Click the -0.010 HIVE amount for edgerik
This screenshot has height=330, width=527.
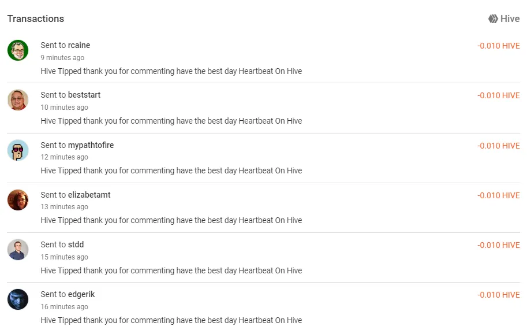[x=499, y=295]
